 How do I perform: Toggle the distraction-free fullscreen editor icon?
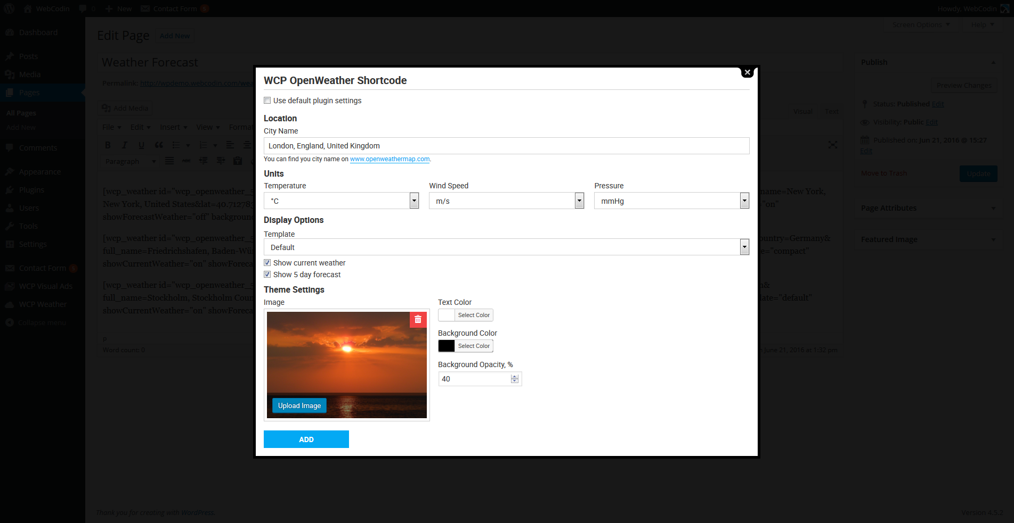coord(832,145)
